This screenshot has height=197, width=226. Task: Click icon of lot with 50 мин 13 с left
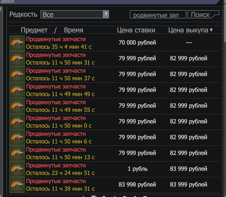point(17,154)
